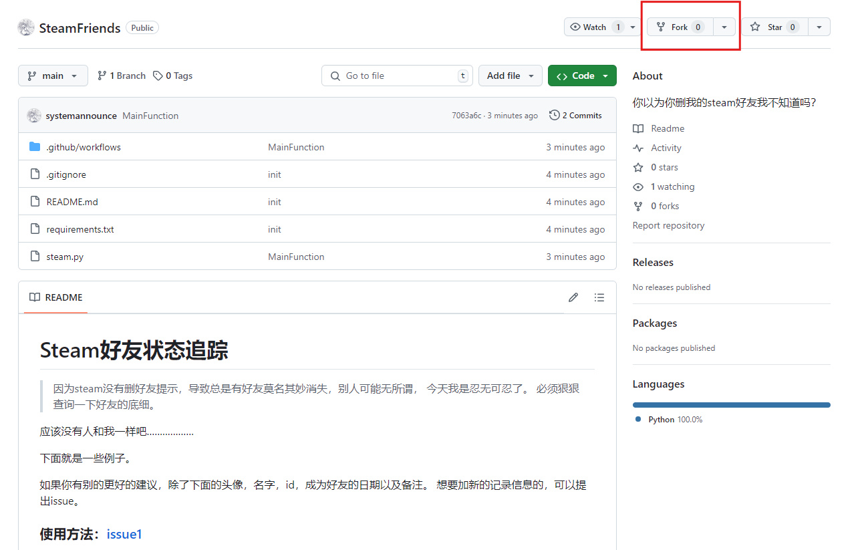860x550 pixels.
Task: Open the README.md file
Action: pos(72,202)
